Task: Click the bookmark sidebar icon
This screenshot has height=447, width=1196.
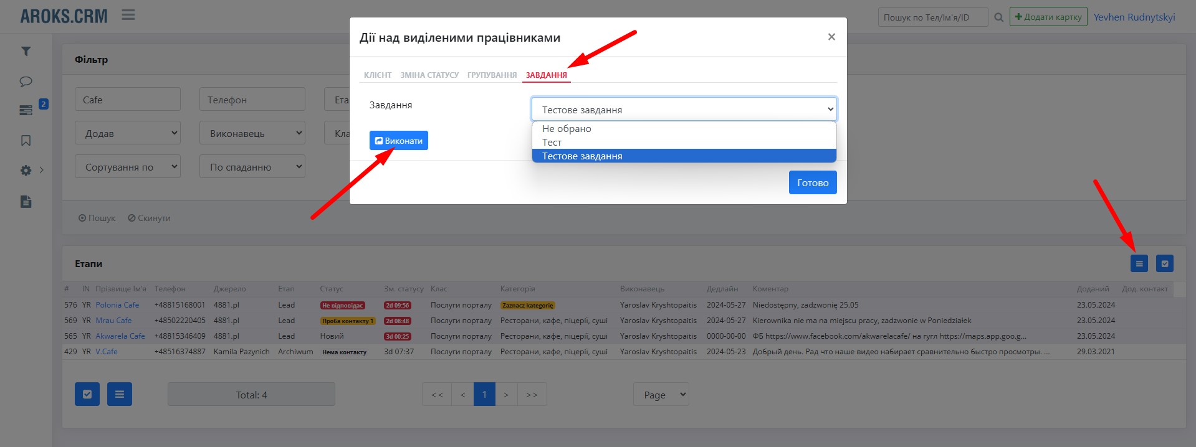Action: coord(26,141)
